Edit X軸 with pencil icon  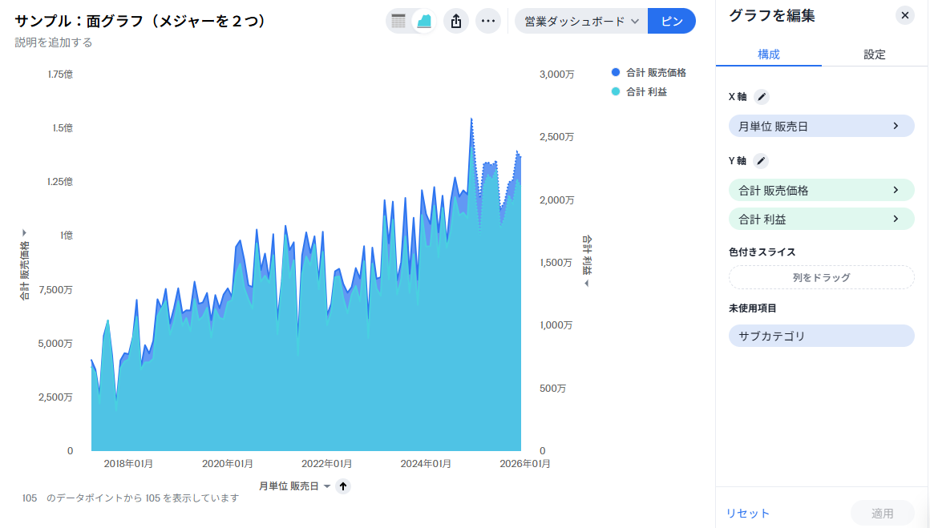[762, 97]
